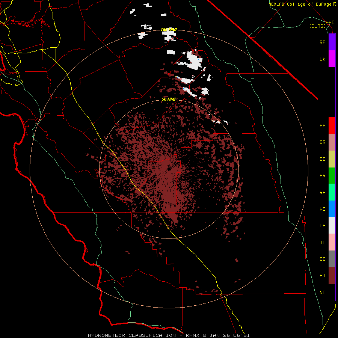Click the 'BI' legend label
Viewport: 338px width, 338px height.
(x=322, y=276)
